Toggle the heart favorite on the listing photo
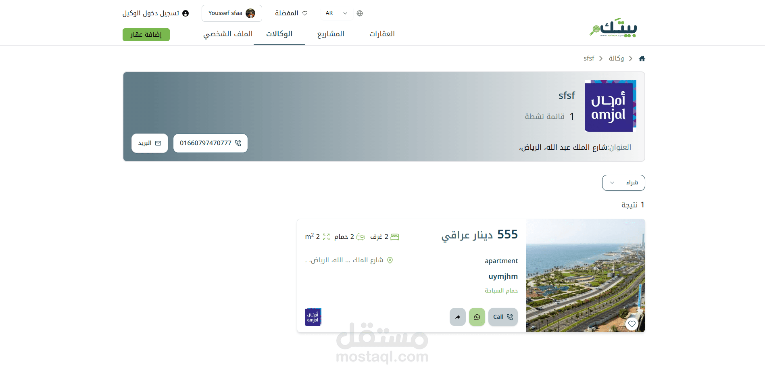 [x=632, y=324]
